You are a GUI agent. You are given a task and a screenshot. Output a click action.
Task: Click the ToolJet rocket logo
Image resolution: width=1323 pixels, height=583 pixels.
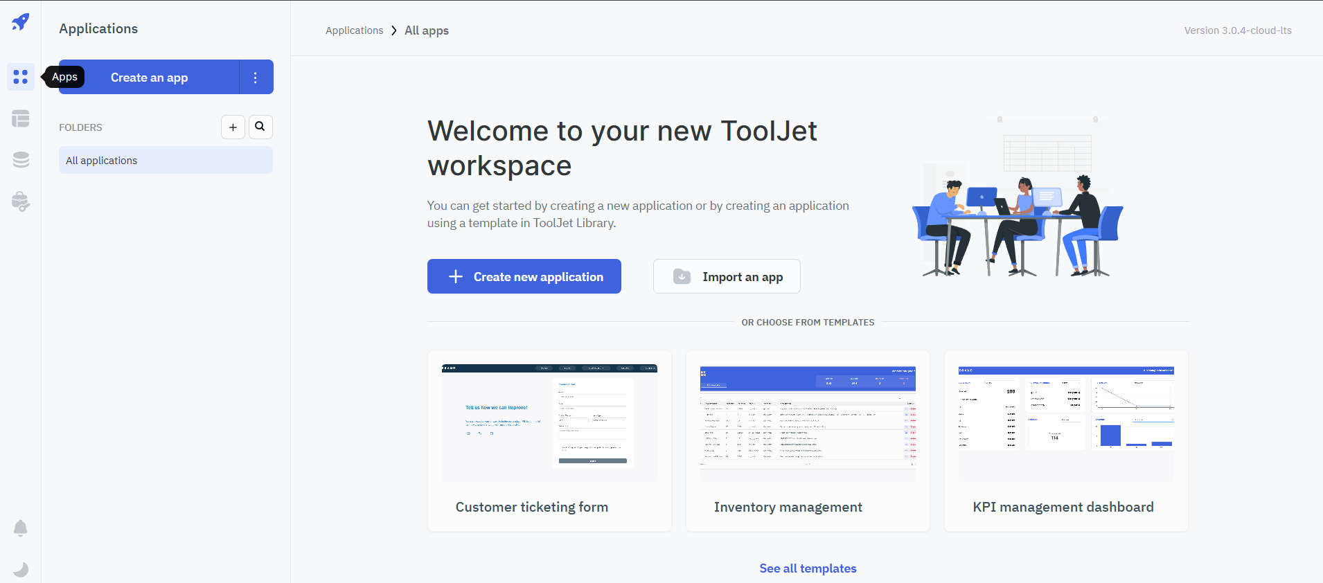click(21, 22)
